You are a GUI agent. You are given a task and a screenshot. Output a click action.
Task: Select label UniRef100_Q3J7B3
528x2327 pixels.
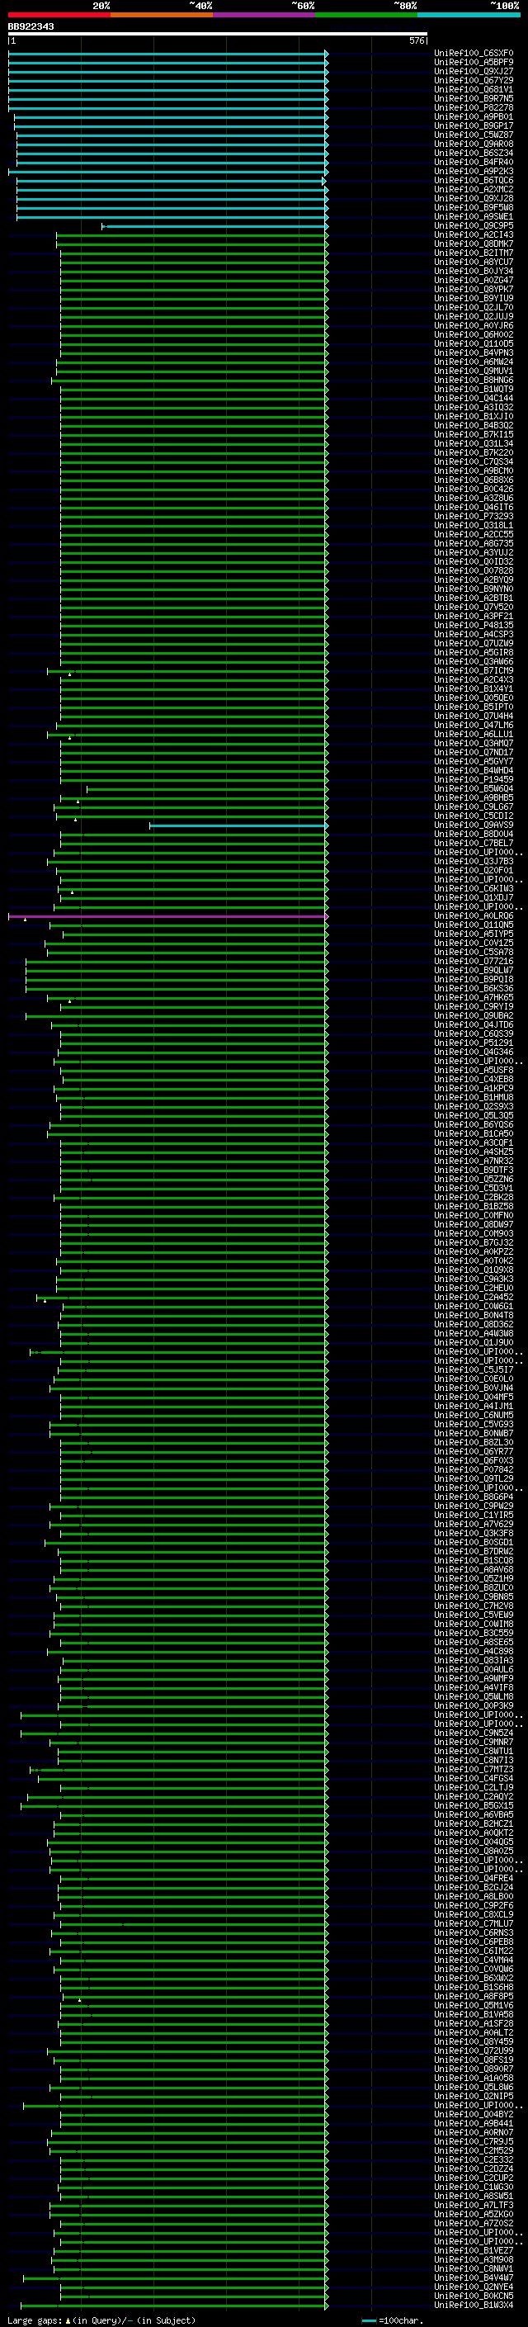point(474,861)
